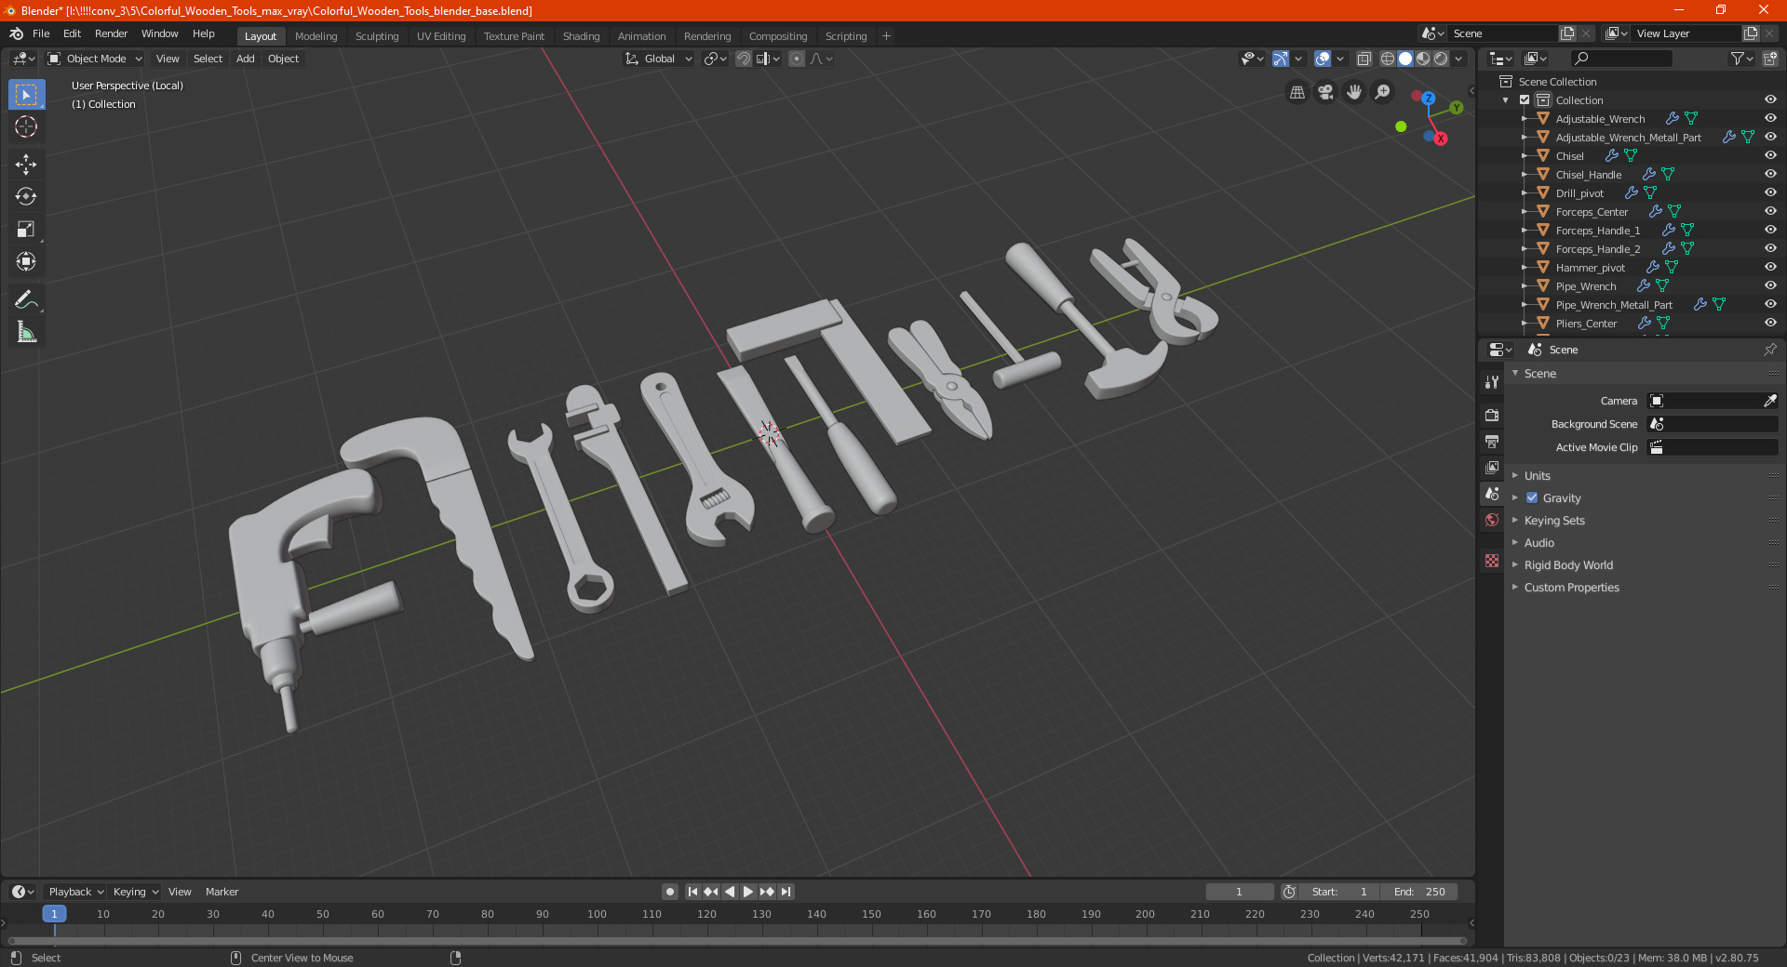Toggle camera view in viewport
The width and height of the screenshot is (1787, 967).
[x=1325, y=92]
